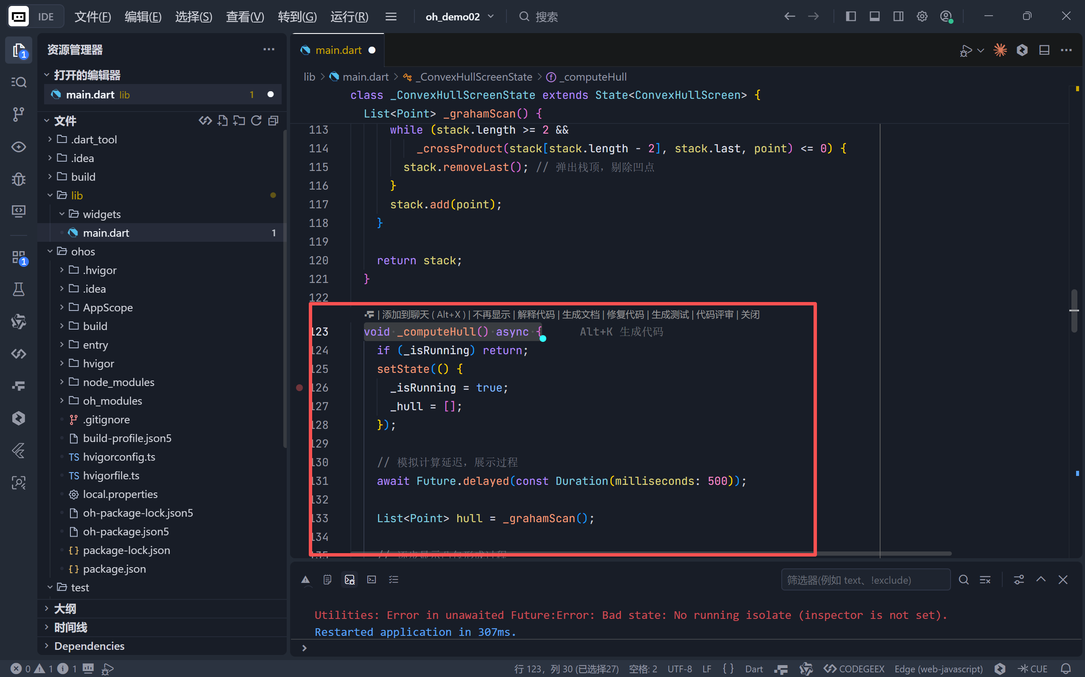Image resolution: width=1085 pixels, height=677 pixels.
Task: Open the Extensions icon in activity bar
Action: pos(18,257)
